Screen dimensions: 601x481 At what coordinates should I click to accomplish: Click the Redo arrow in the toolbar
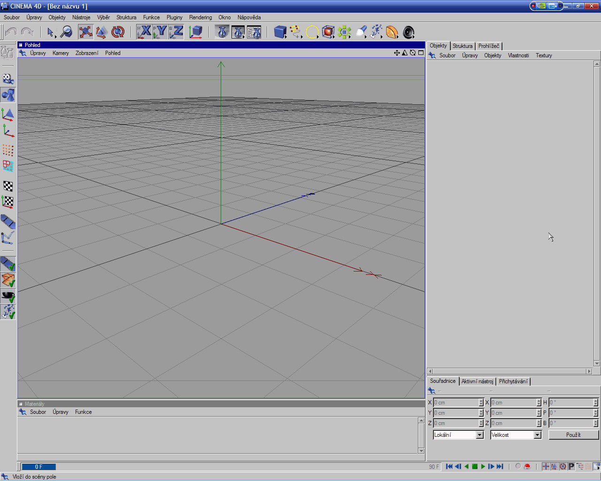pyautogui.click(x=27, y=32)
